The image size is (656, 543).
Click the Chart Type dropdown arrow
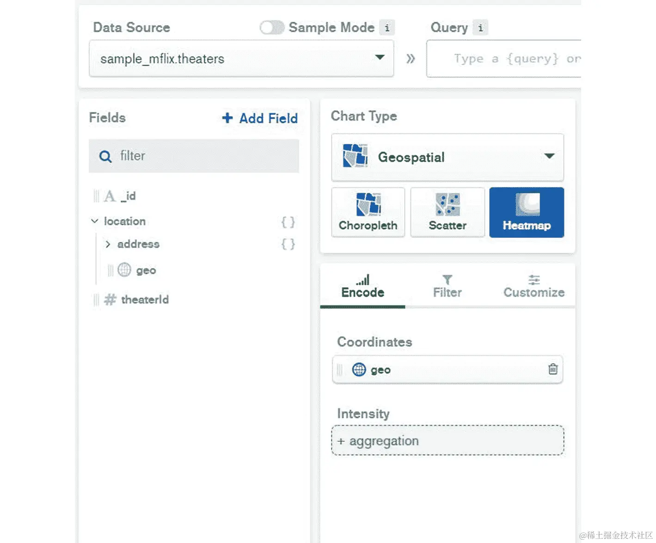pyautogui.click(x=549, y=156)
